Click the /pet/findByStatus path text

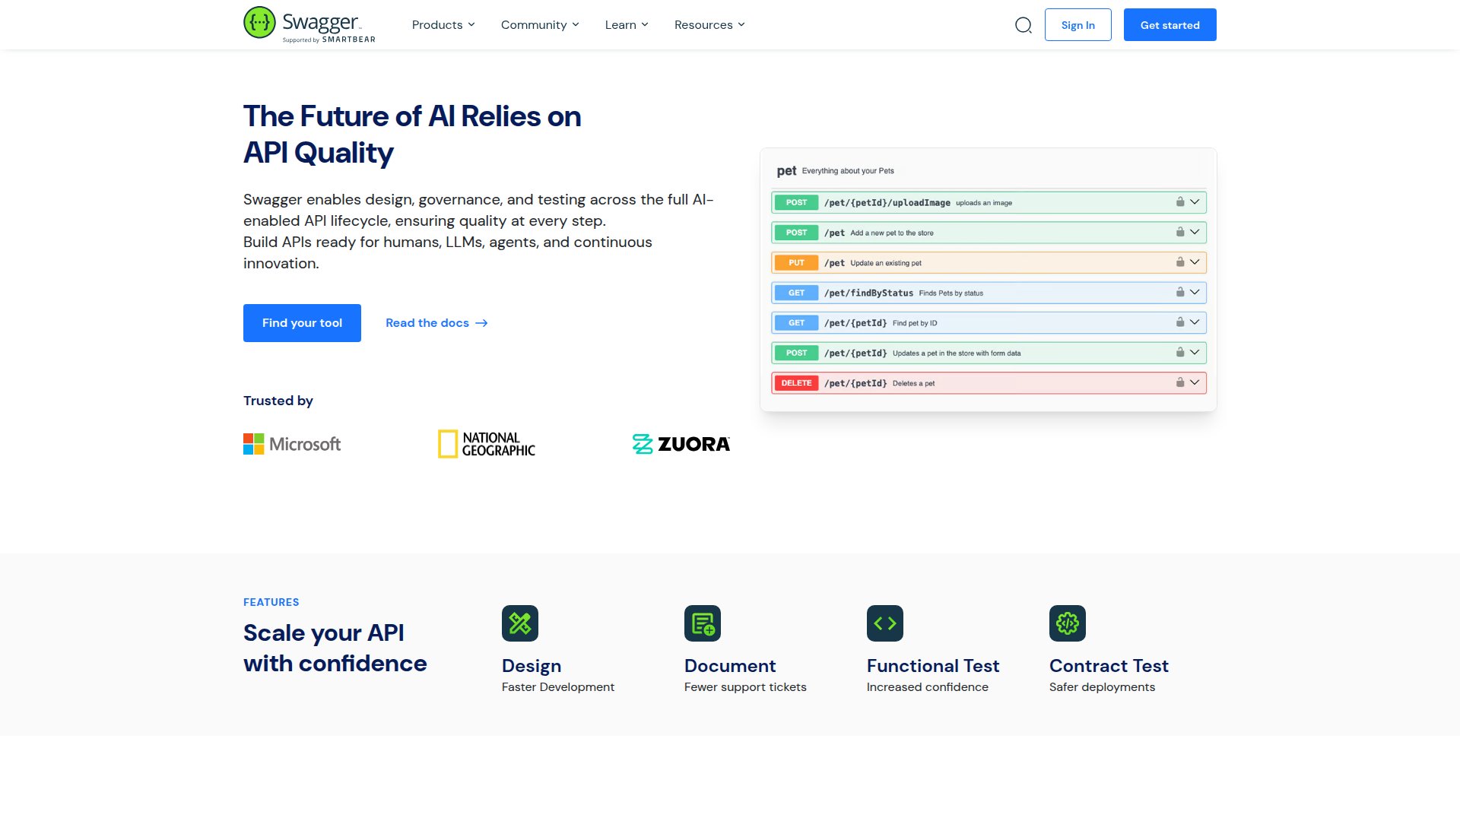tap(868, 293)
